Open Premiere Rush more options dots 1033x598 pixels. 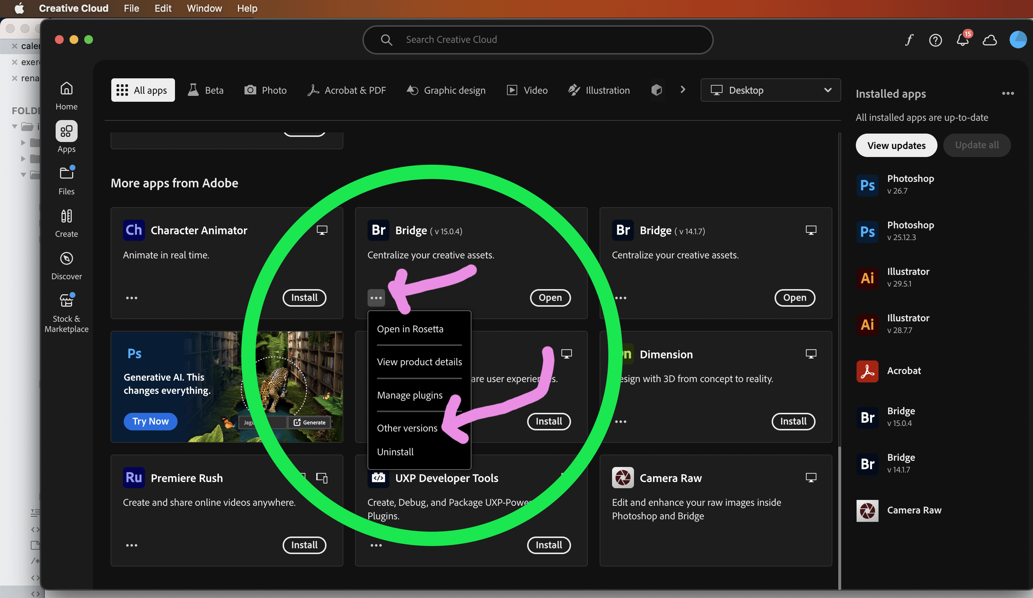[131, 545]
